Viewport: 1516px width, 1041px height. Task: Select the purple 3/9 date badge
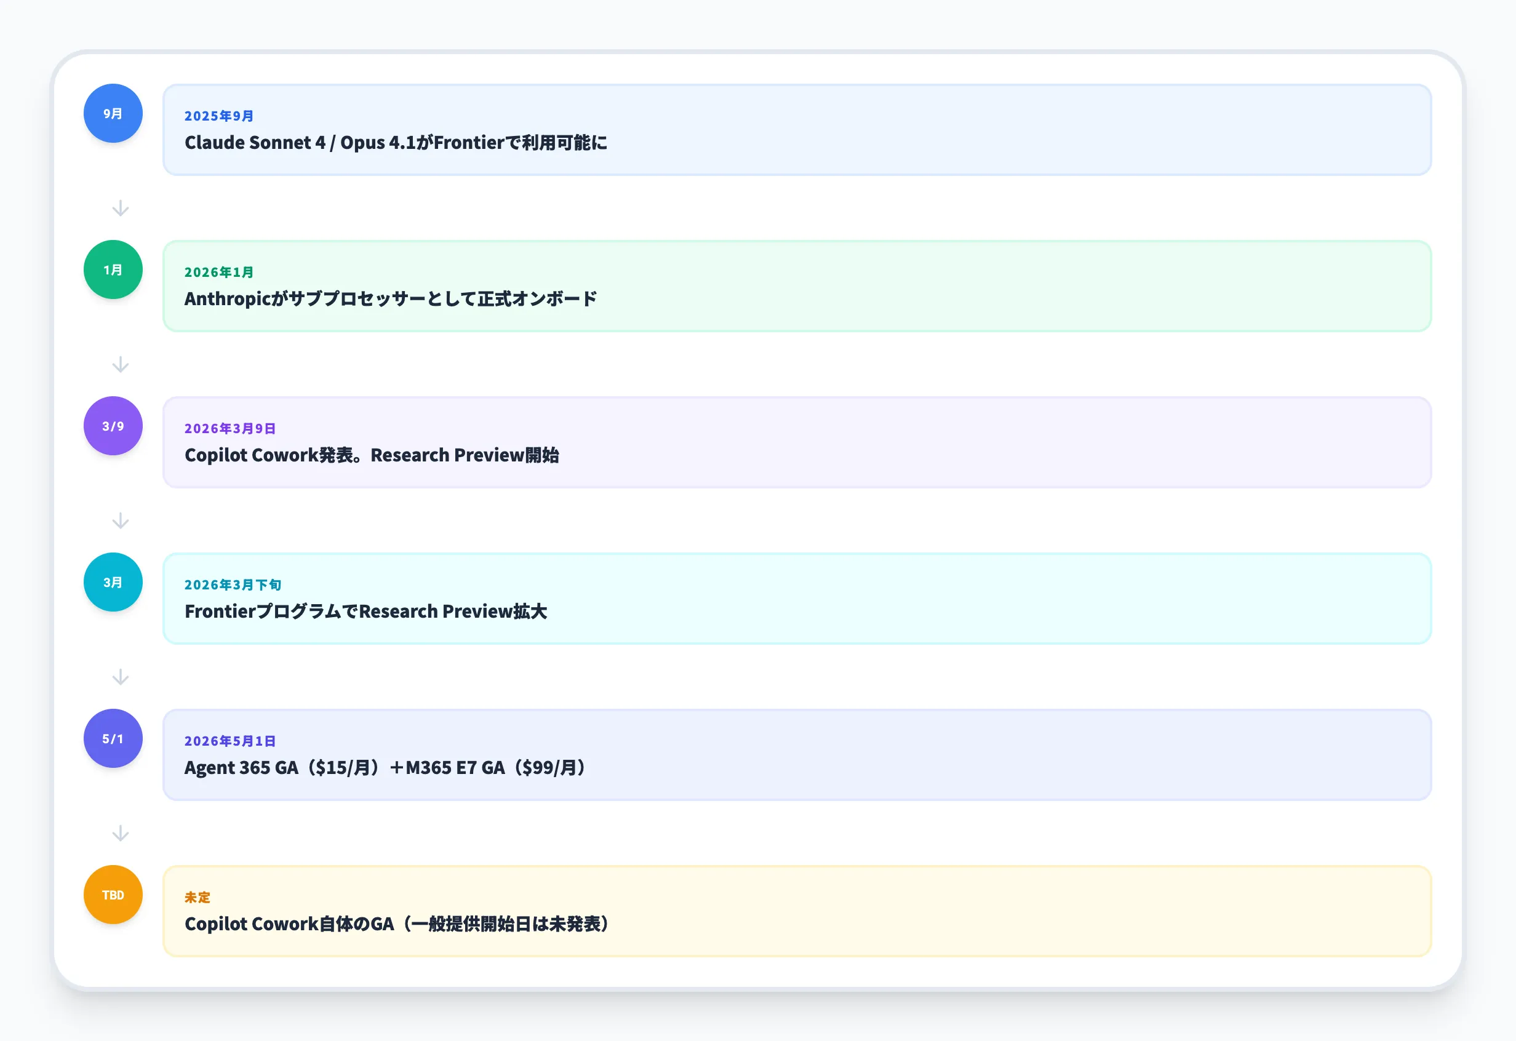(x=112, y=425)
